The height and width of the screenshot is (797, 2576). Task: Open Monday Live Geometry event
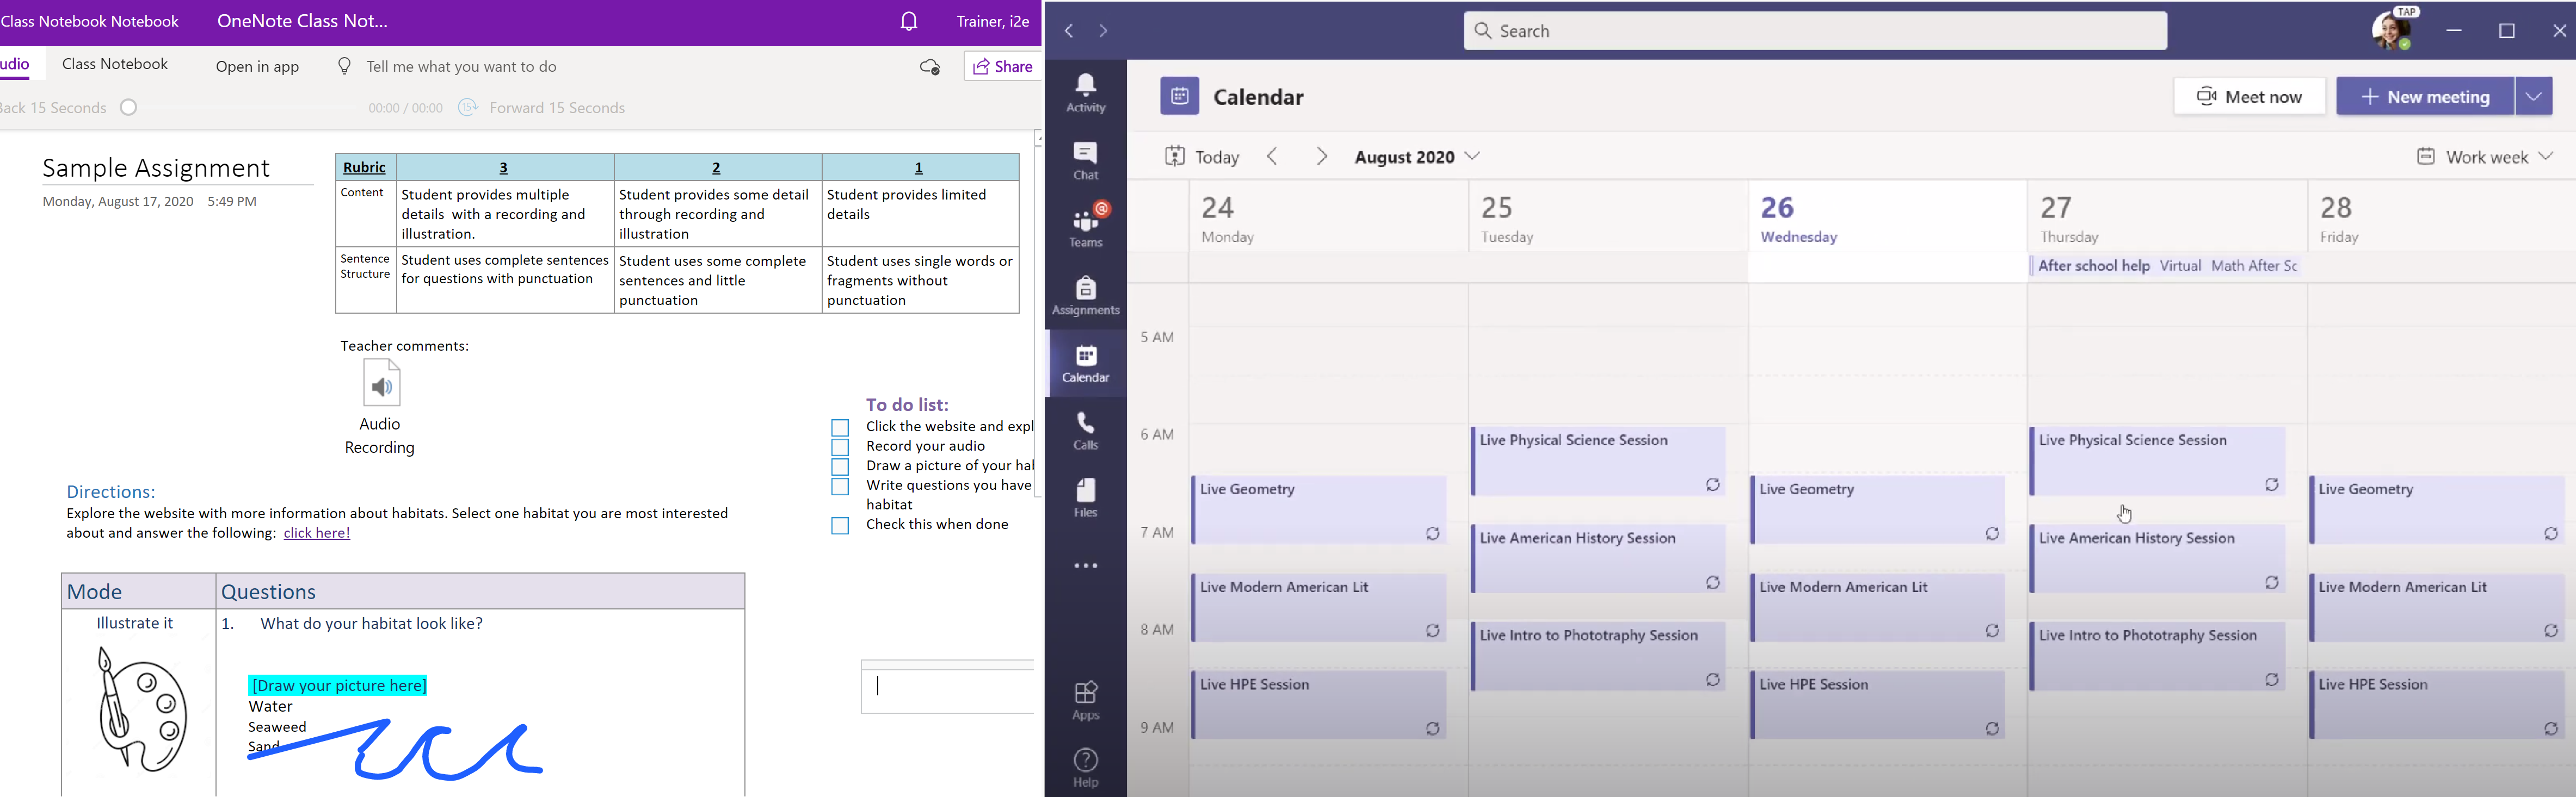pos(1319,509)
